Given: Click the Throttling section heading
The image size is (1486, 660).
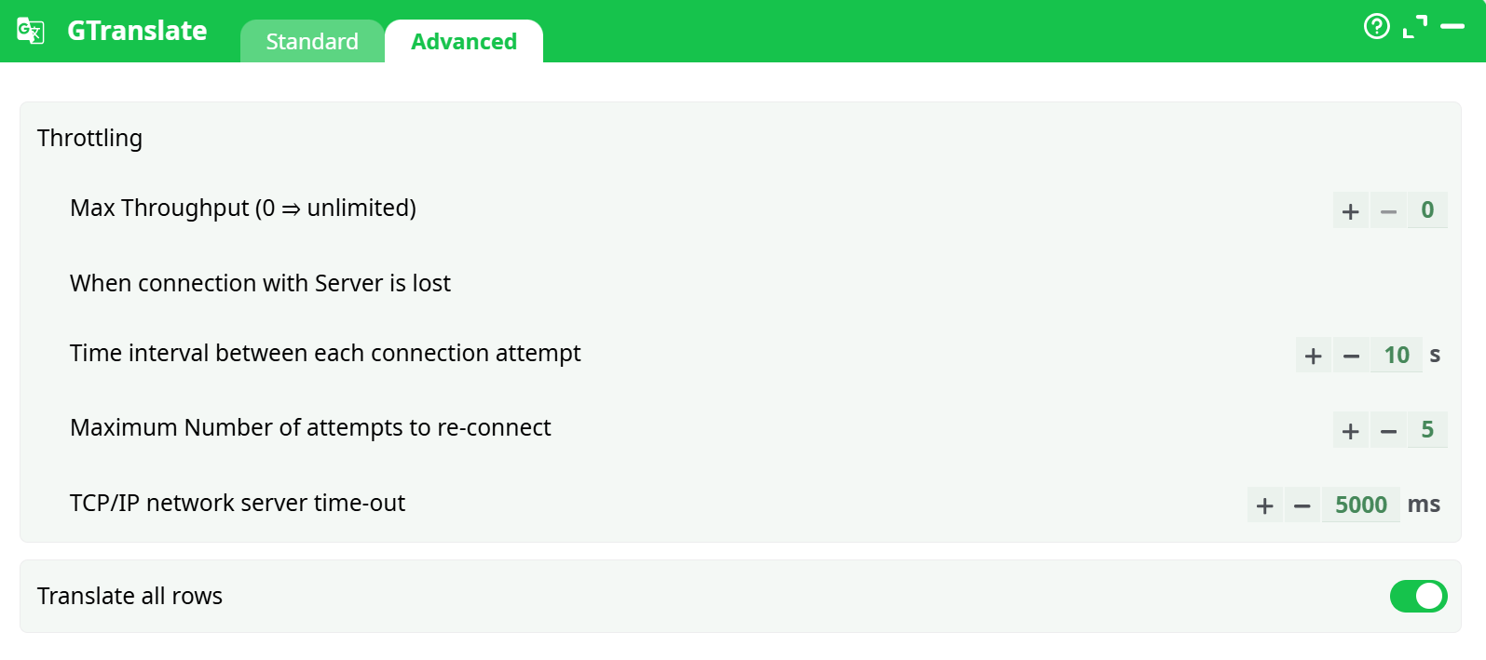Looking at the screenshot, I should click(x=89, y=138).
